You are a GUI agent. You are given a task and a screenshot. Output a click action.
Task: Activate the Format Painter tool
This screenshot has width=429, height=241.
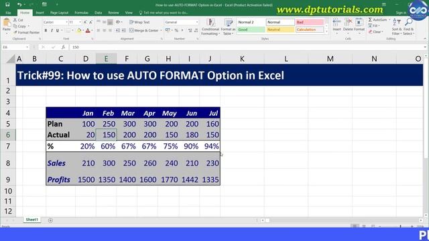(26, 32)
